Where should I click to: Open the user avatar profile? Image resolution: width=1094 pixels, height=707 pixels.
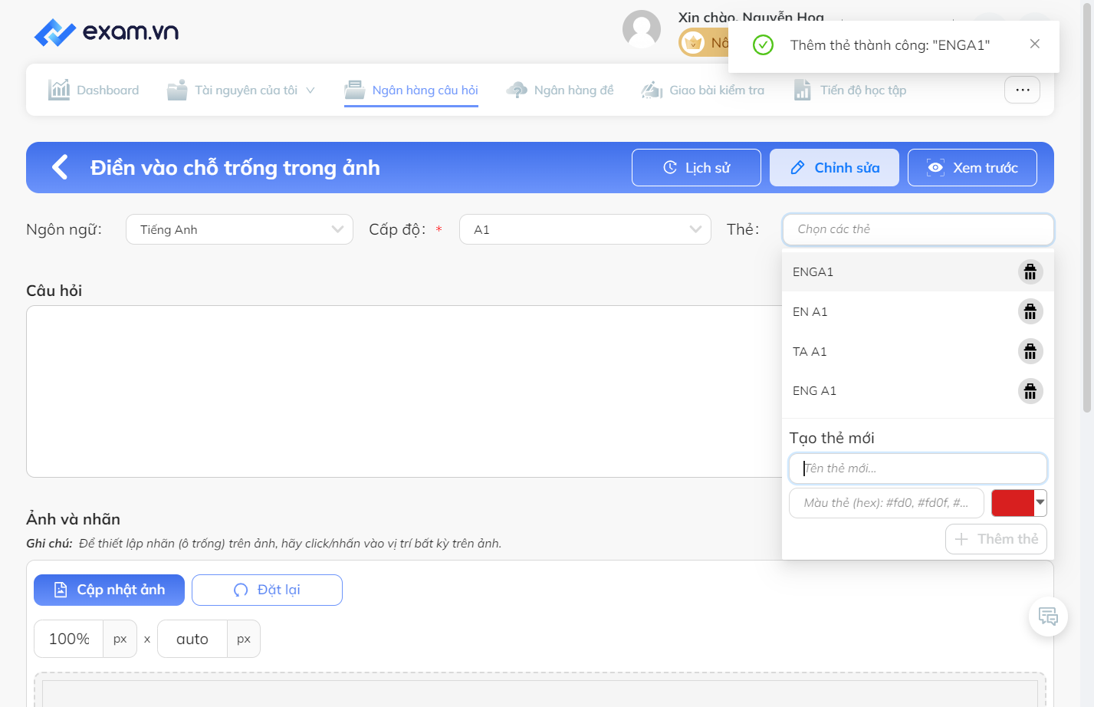point(642,29)
